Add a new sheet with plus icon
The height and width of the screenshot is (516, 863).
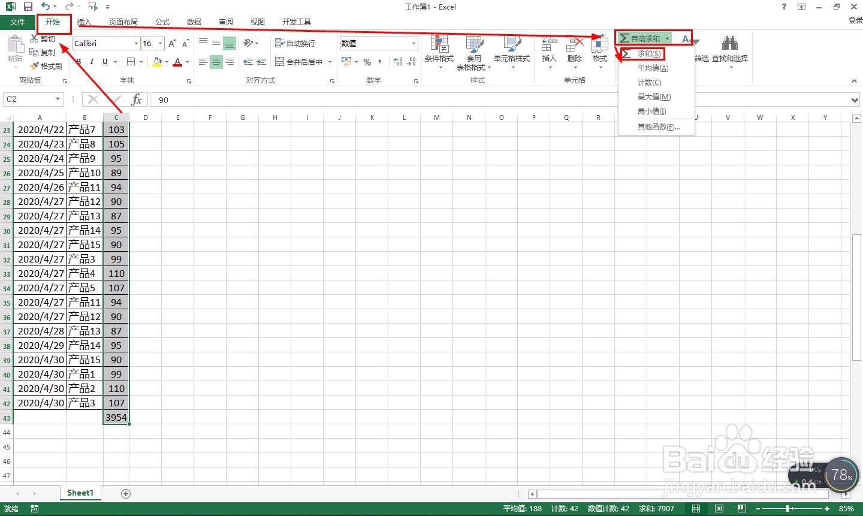click(126, 493)
